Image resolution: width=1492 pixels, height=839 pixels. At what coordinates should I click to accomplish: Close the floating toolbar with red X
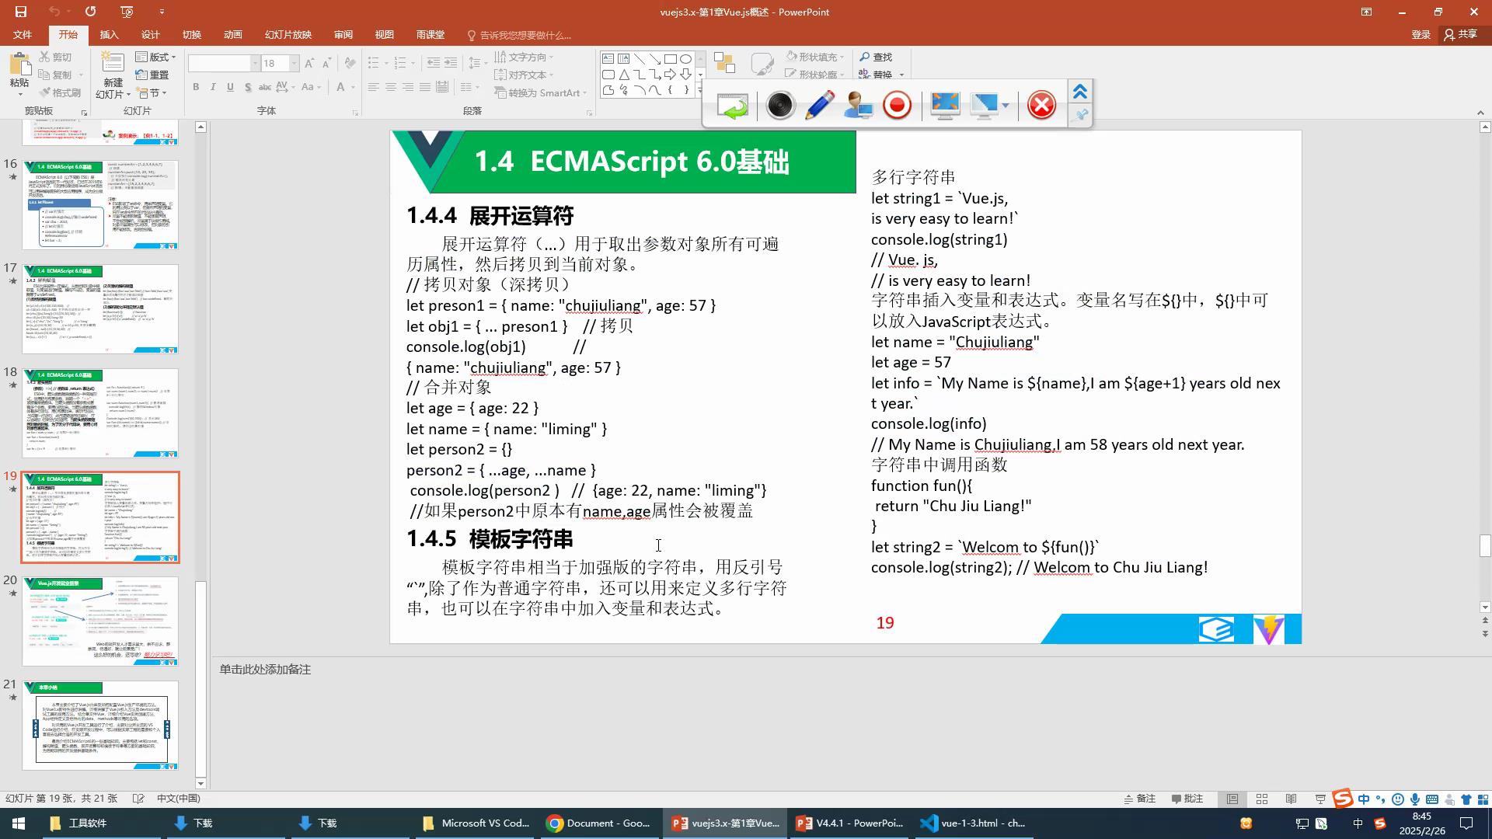point(1041,105)
